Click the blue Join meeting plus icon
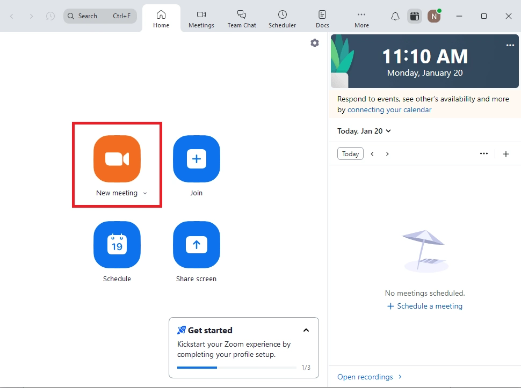This screenshot has width=521, height=388. pos(196,159)
